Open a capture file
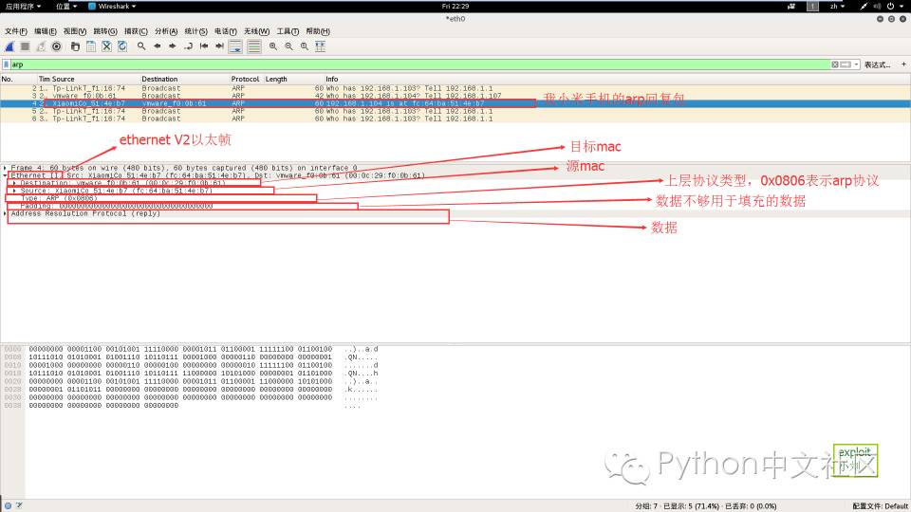This screenshot has height=512, width=911. tap(75, 46)
